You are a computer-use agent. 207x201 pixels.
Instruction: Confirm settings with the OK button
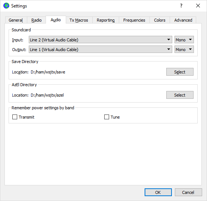coord(158,192)
